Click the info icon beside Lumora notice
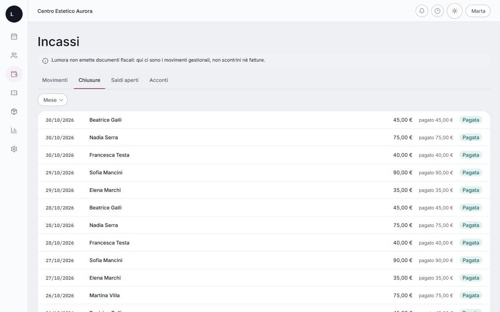 pos(45,60)
